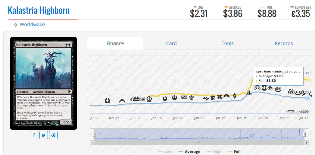Click the Jan '14 x-axis label
This screenshot has width=315, height=155.
point(157,118)
